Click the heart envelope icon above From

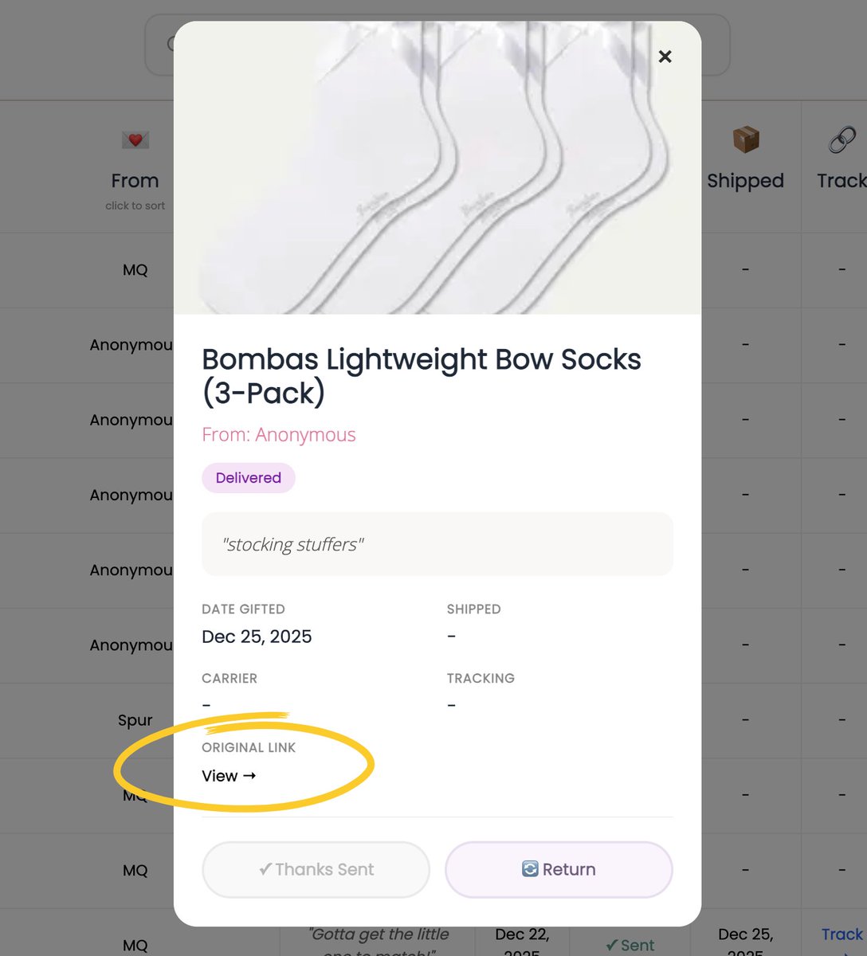coord(135,140)
